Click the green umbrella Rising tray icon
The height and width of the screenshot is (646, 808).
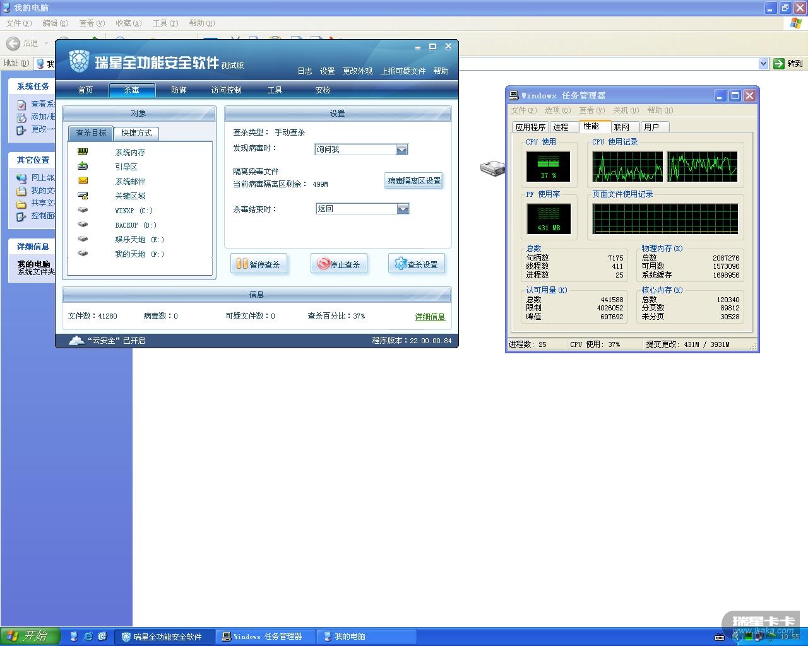[x=771, y=637]
